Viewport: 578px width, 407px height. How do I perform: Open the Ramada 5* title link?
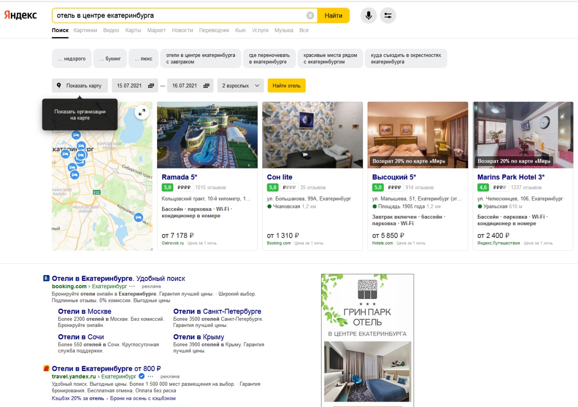[179, 177]
